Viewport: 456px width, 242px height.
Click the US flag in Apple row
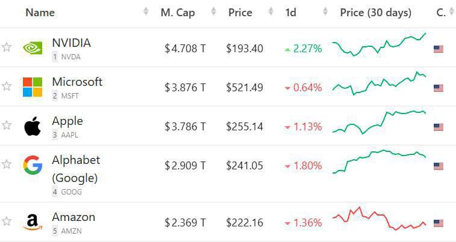point(439,127)
